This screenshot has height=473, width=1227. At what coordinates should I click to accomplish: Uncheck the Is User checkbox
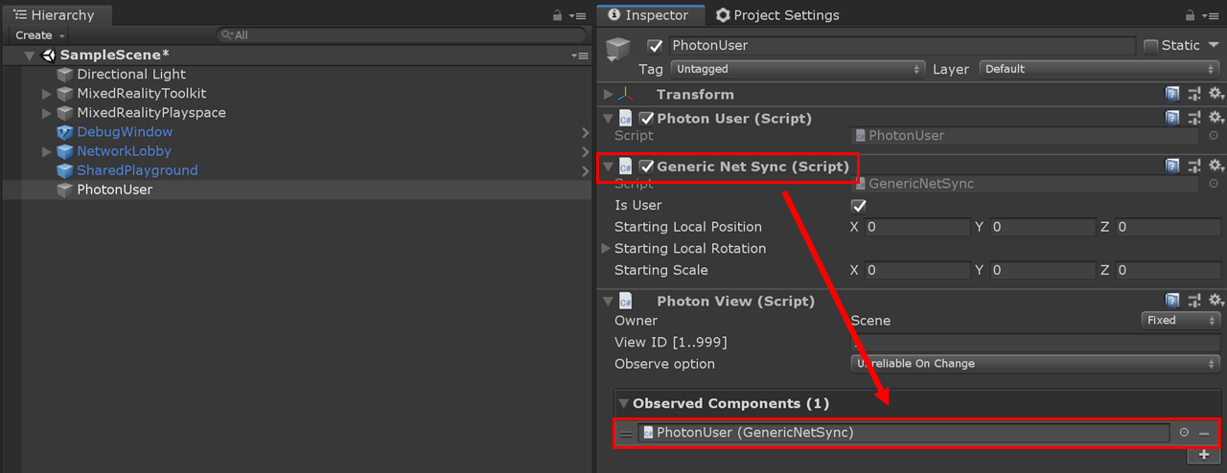click(x=859, y=206)
